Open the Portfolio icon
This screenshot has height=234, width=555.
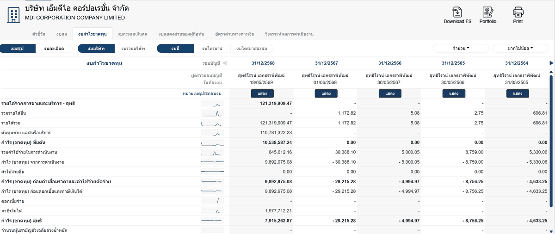click(487, 12)
